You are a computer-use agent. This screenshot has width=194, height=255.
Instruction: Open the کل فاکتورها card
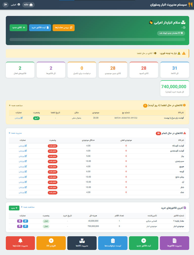point(51,70)
